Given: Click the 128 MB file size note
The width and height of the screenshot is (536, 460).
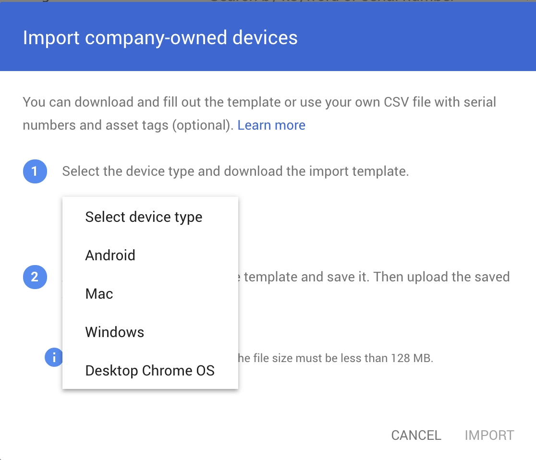Looking at the screenshot, I should coord(336,358).
